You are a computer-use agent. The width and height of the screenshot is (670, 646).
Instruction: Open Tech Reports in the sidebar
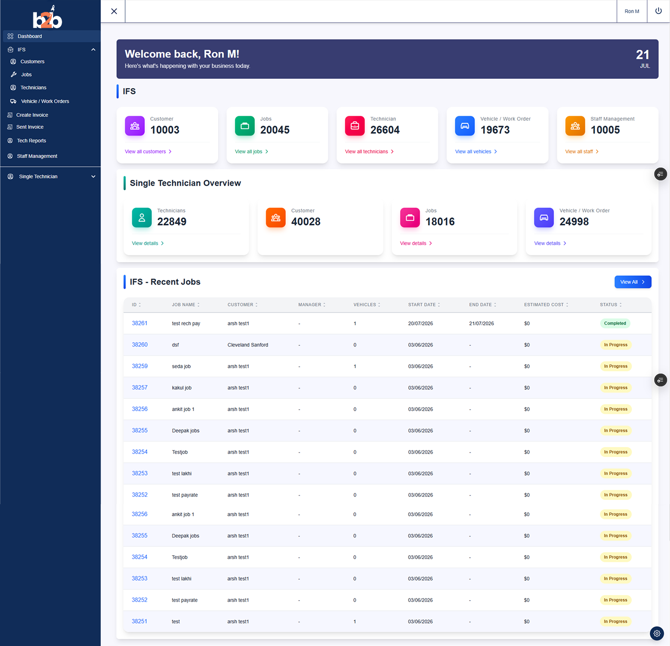31,141
